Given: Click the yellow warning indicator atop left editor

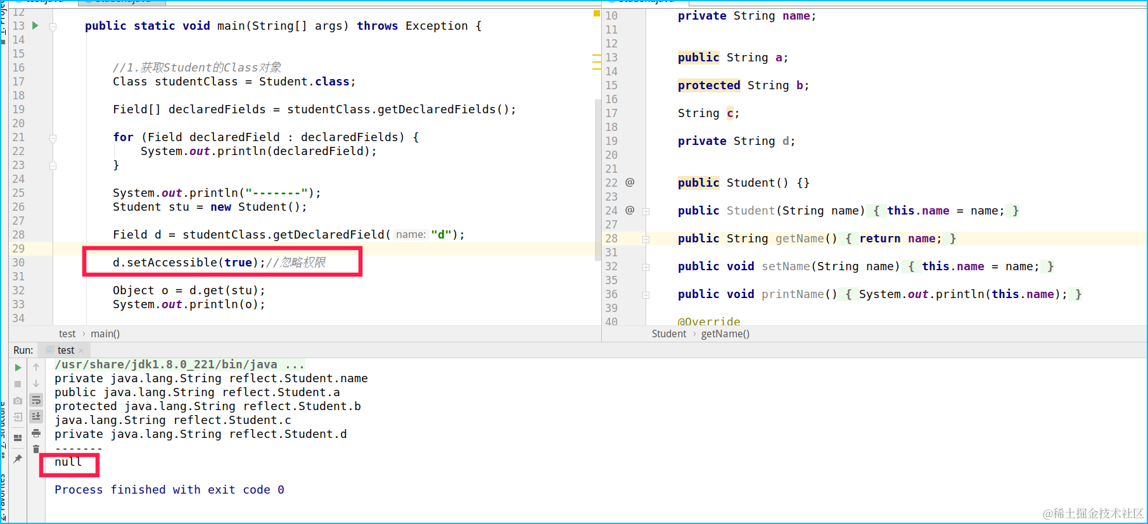Looking at the screenshot, I should (596, 13).
